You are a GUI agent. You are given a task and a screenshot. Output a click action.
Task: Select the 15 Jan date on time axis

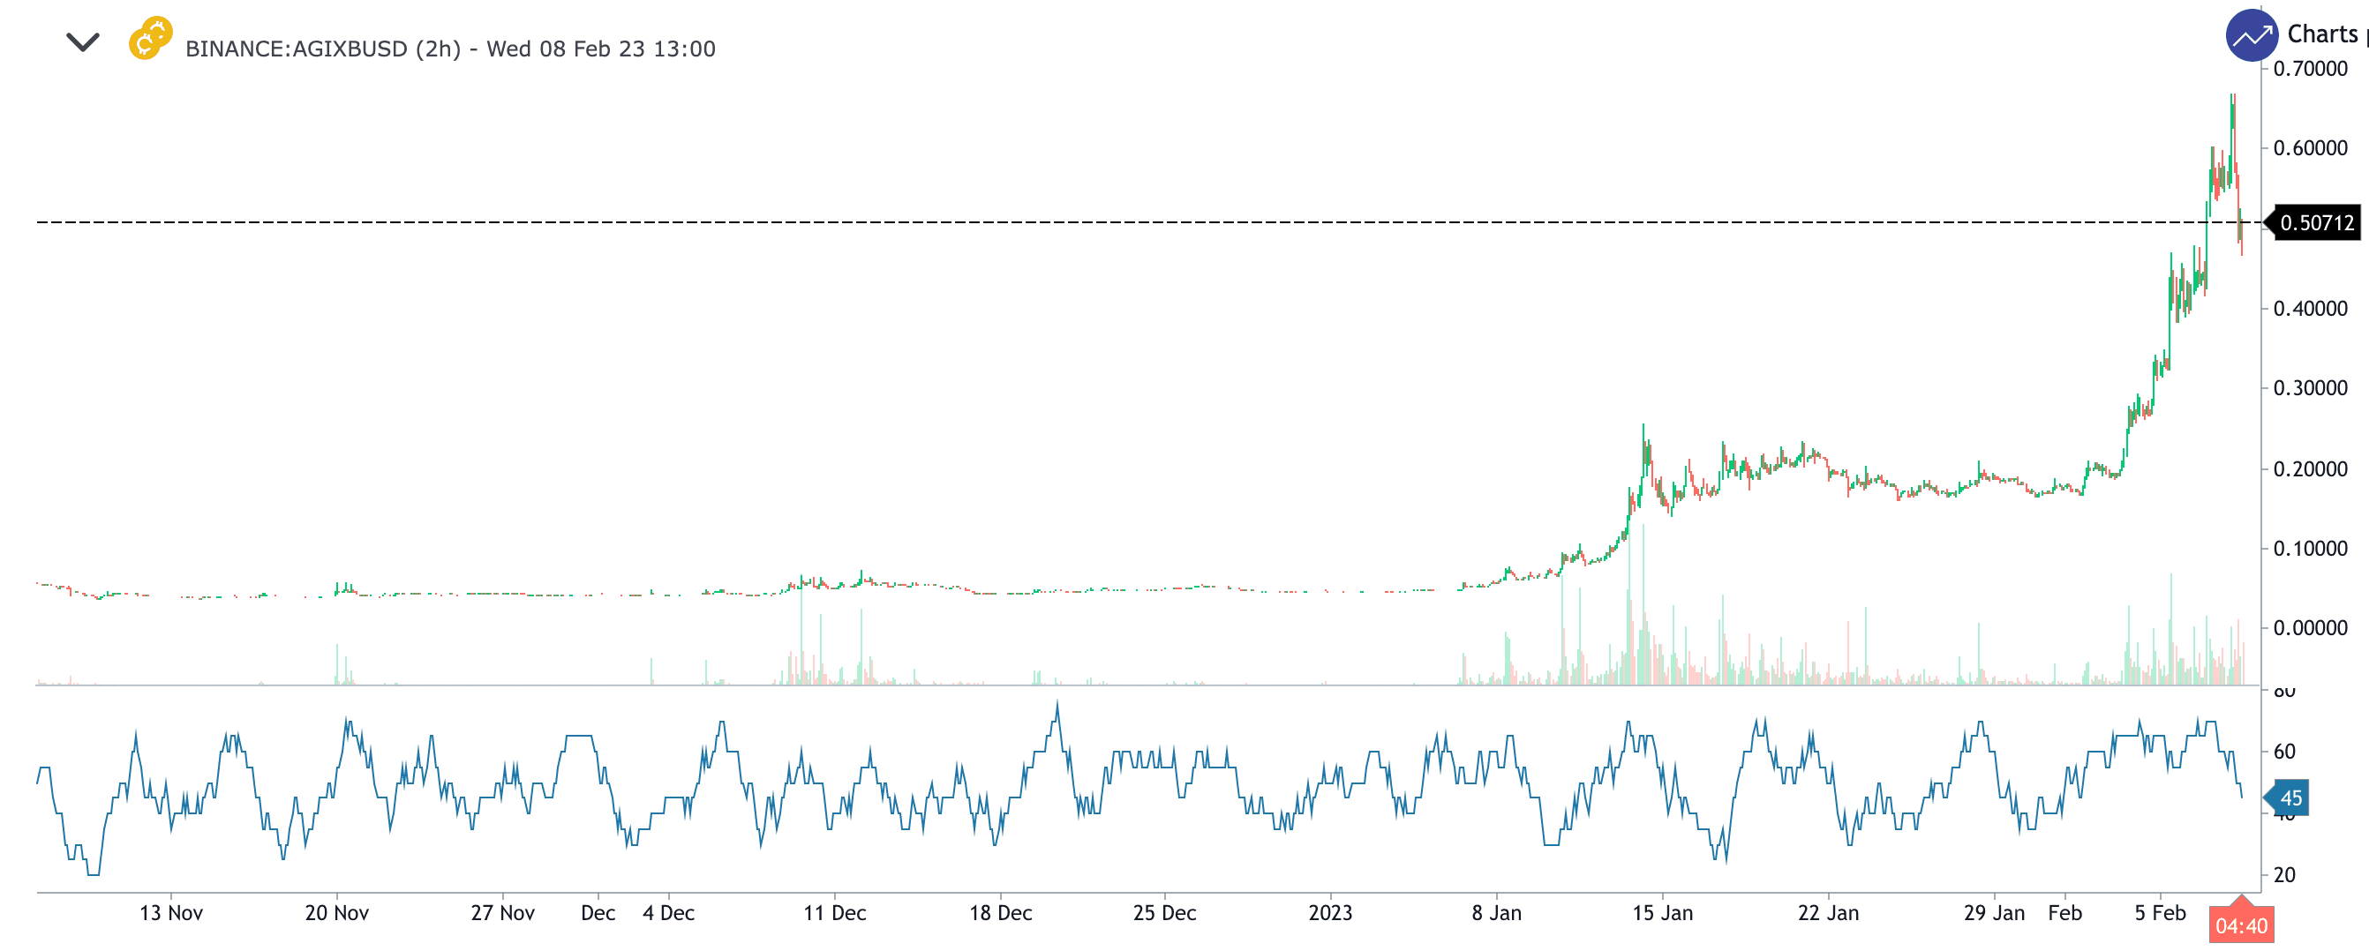click(x=1662, y=912)
